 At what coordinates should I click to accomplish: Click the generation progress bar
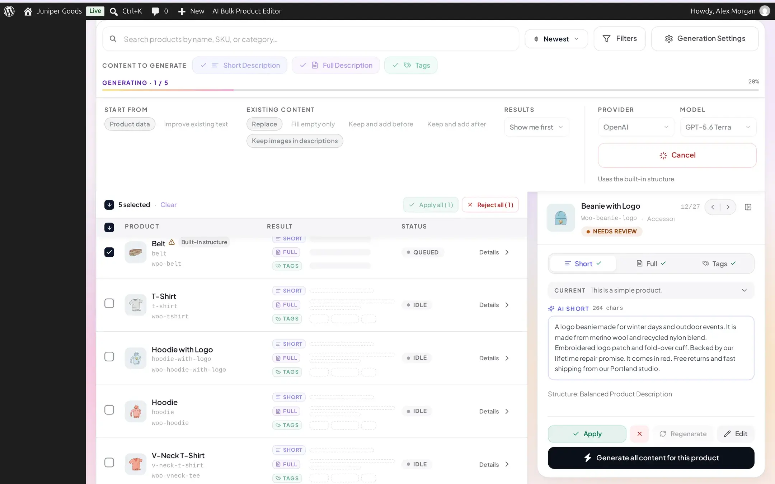click(x=430, y=90)
